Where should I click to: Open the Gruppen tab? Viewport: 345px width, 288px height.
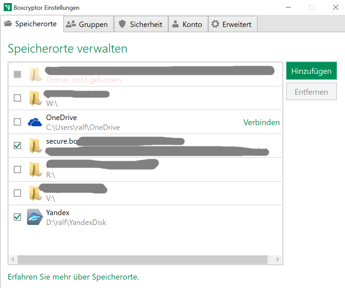(x=89, y=24)
